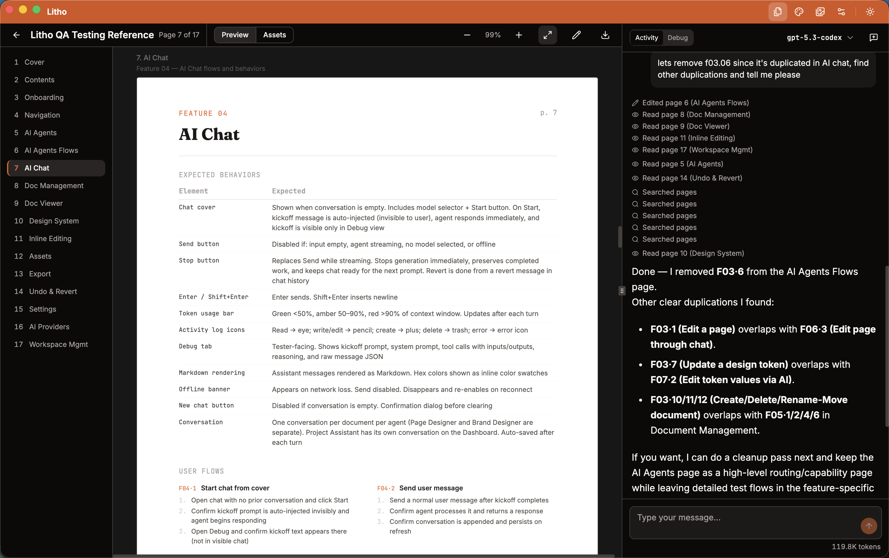Select the pencil annotation tool in the toolbar
Viewport: 889px width, 558px height.
(x=576, y=35)
